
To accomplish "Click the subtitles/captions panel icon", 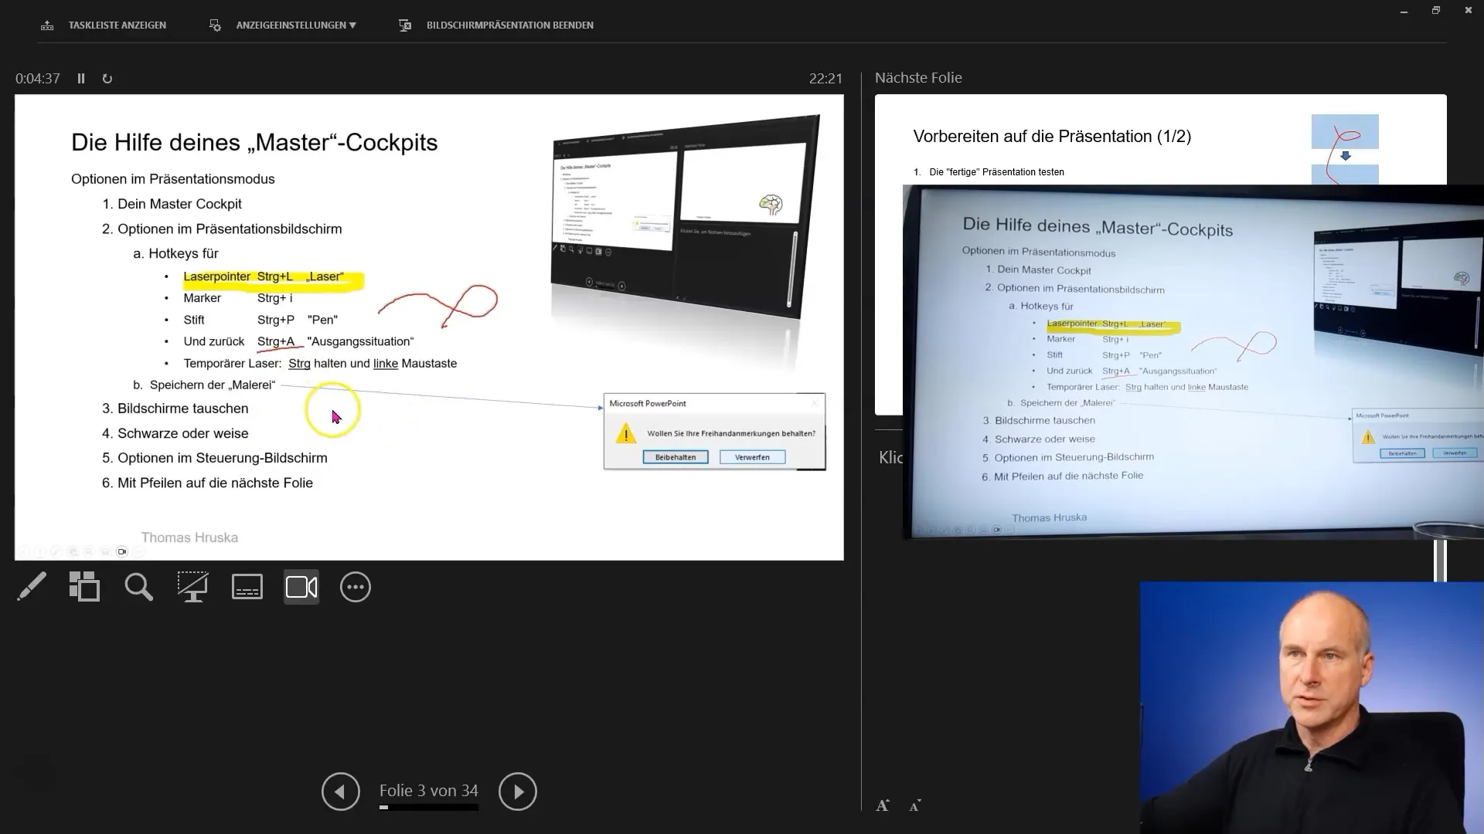I will (x=247, y=588).
